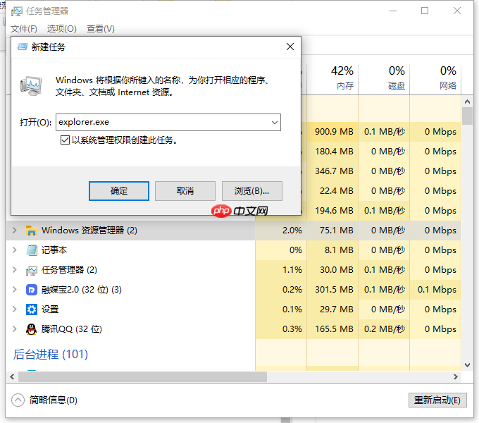This screenshot has height=423, width=479.
Task: Click the 浏览(B)... button
Action: [x=251, y=191]
